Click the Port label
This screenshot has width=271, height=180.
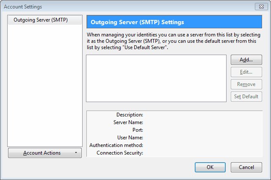138,130
